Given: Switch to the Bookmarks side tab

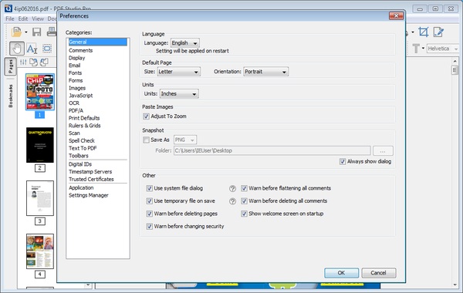Looking at the screenshot, I should (11, 96).
